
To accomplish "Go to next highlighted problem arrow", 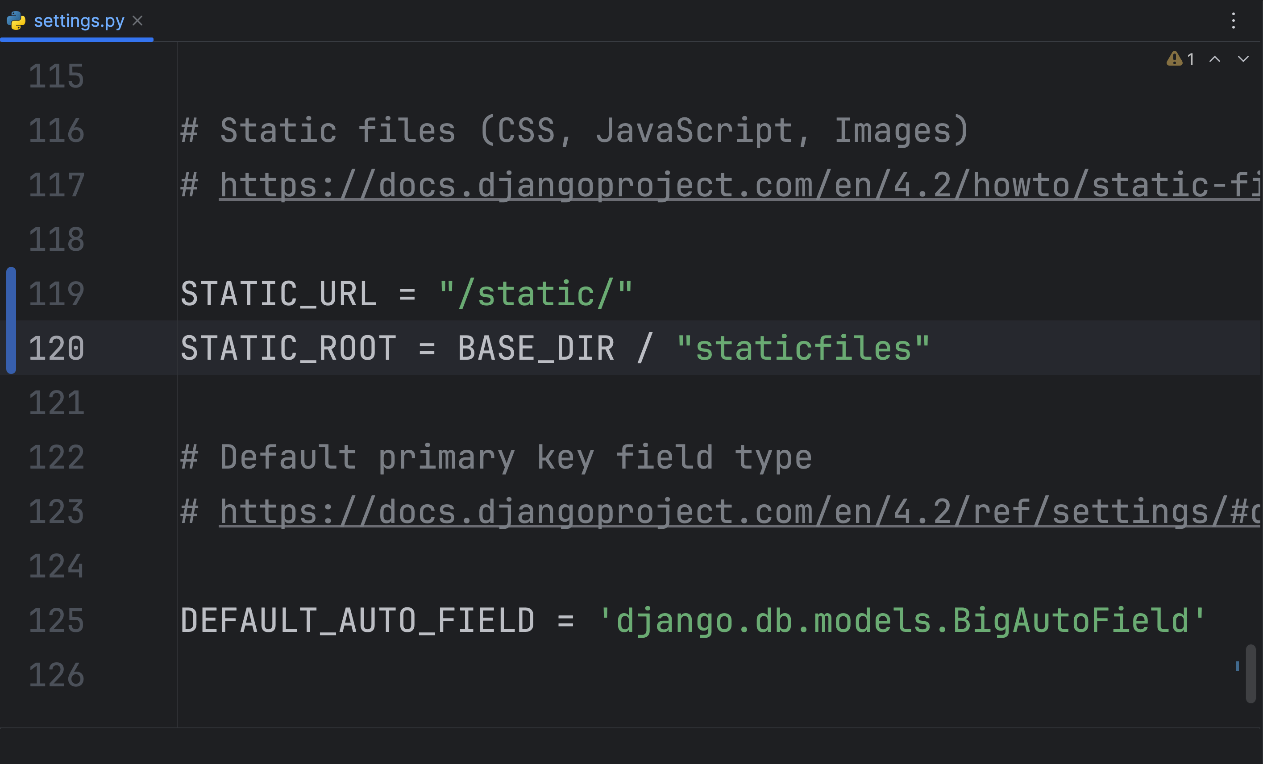I will pyautogui.click(x=1243, y=59).
